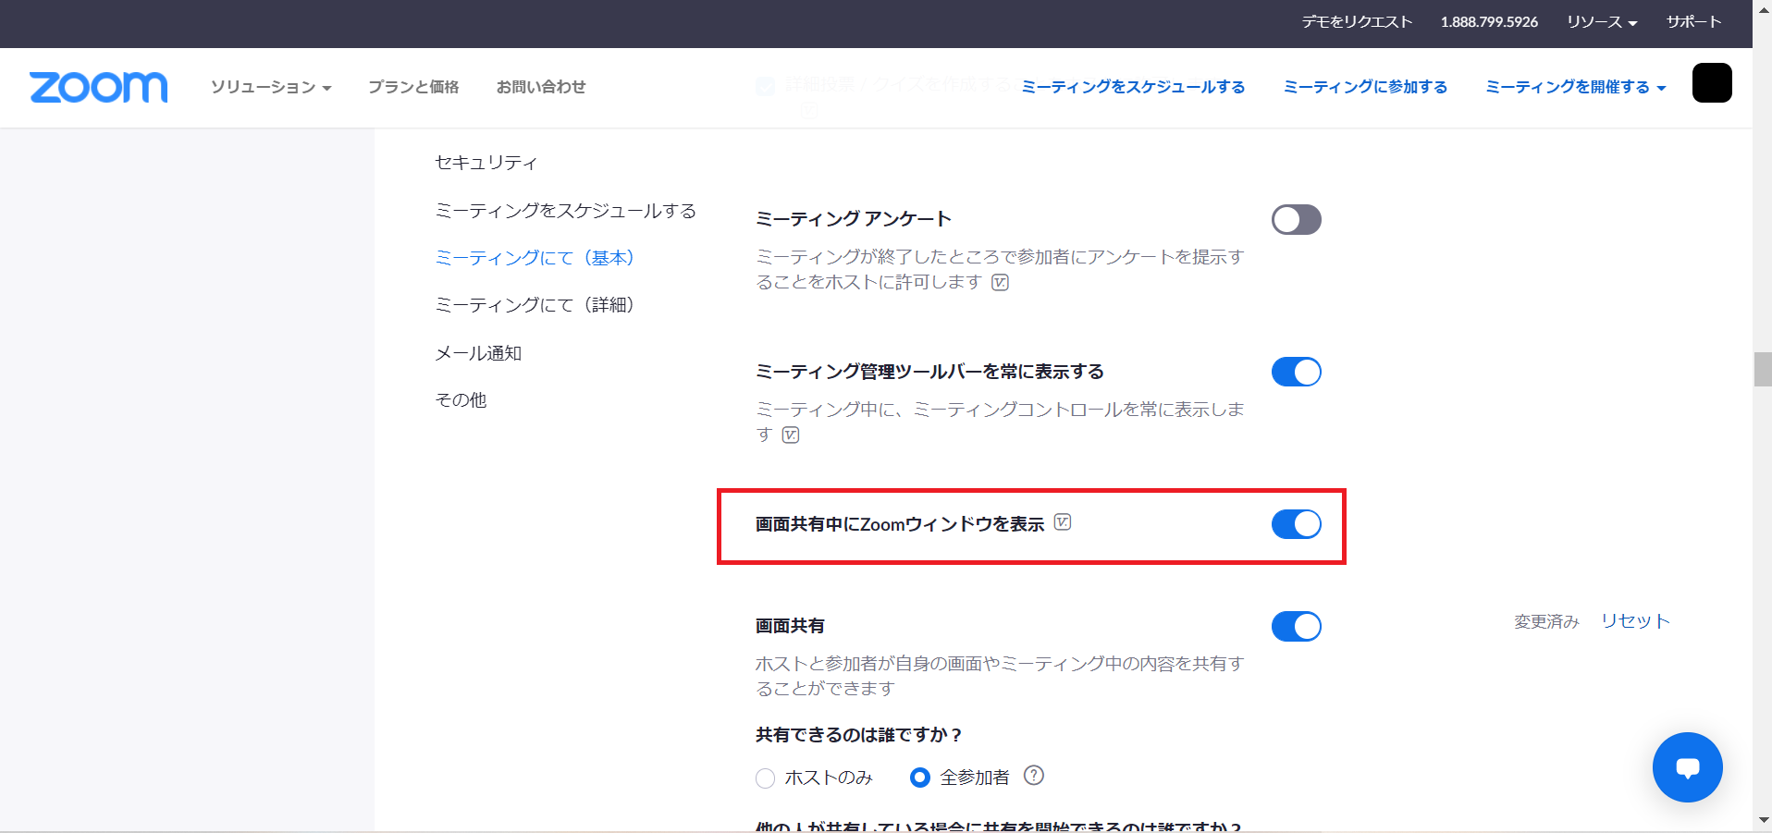Click the profile avatar icon
The image size is (1772, 833).
[1711, 83]
